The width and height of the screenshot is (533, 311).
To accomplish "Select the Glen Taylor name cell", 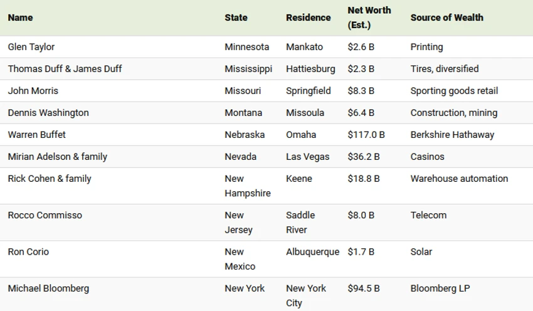I will (x=31, y=47).
